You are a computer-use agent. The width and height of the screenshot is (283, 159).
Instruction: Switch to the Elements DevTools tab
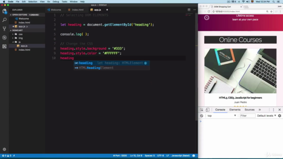click(235, 110)
